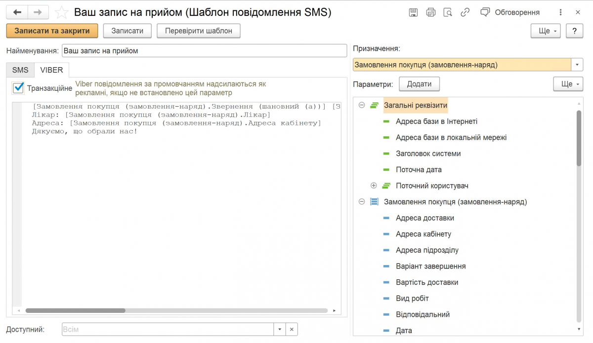Open Обговорення discussion panel
Image resolution: width=593 pixels, height=343 pixels.
tap(510, 12)
